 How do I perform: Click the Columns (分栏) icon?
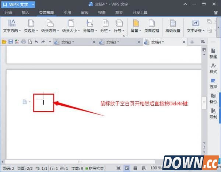[x=105, y=23]
